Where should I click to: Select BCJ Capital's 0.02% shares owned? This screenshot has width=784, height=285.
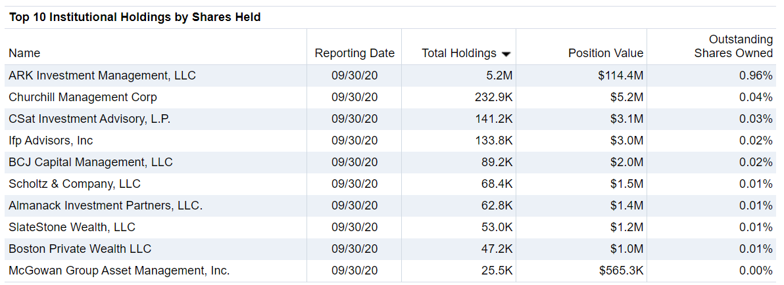tap(756, 162)
